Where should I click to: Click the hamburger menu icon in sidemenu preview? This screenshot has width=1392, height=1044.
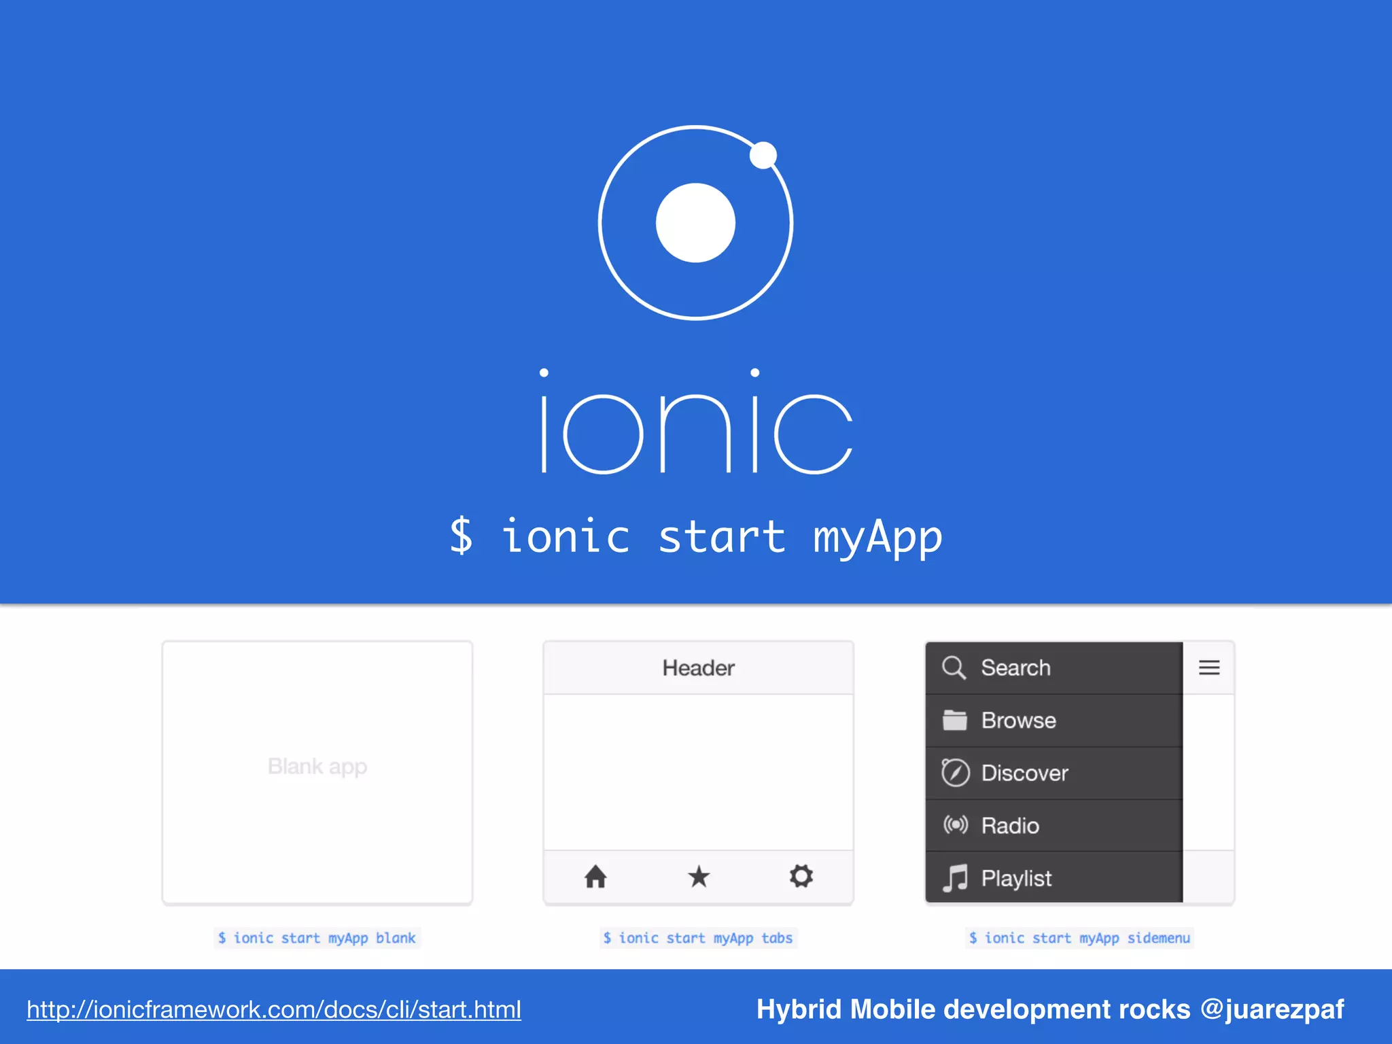click(1208, 667)
